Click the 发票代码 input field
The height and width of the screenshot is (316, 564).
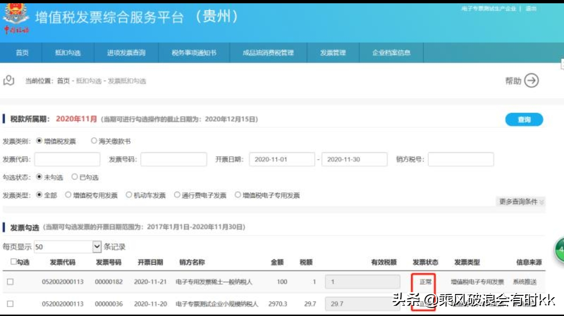pos(67,159)
